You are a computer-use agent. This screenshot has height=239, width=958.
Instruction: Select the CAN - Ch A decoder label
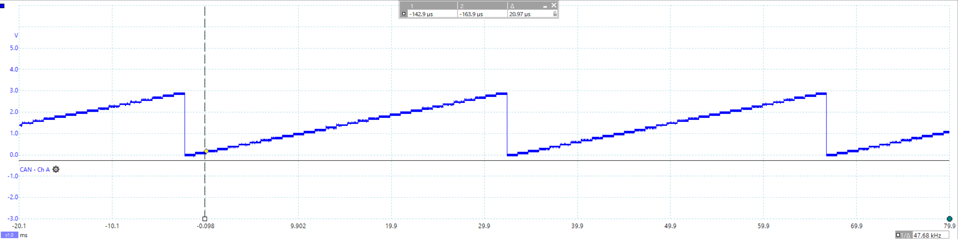pyautogui.click(x=34, y=170)
